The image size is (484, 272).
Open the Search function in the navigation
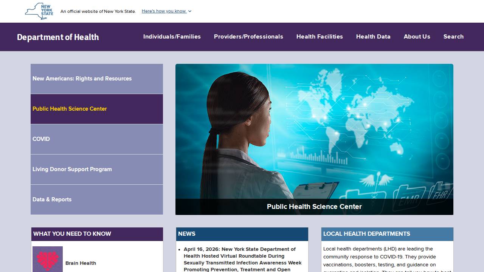pos(453,37)
